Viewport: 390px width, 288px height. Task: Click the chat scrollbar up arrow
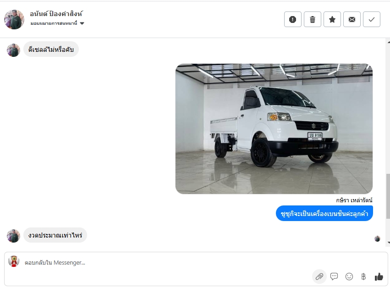389,42
